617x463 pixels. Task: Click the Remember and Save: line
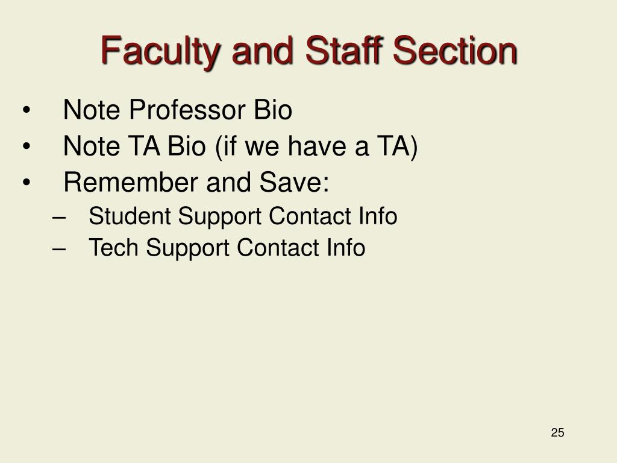[196, 182]
